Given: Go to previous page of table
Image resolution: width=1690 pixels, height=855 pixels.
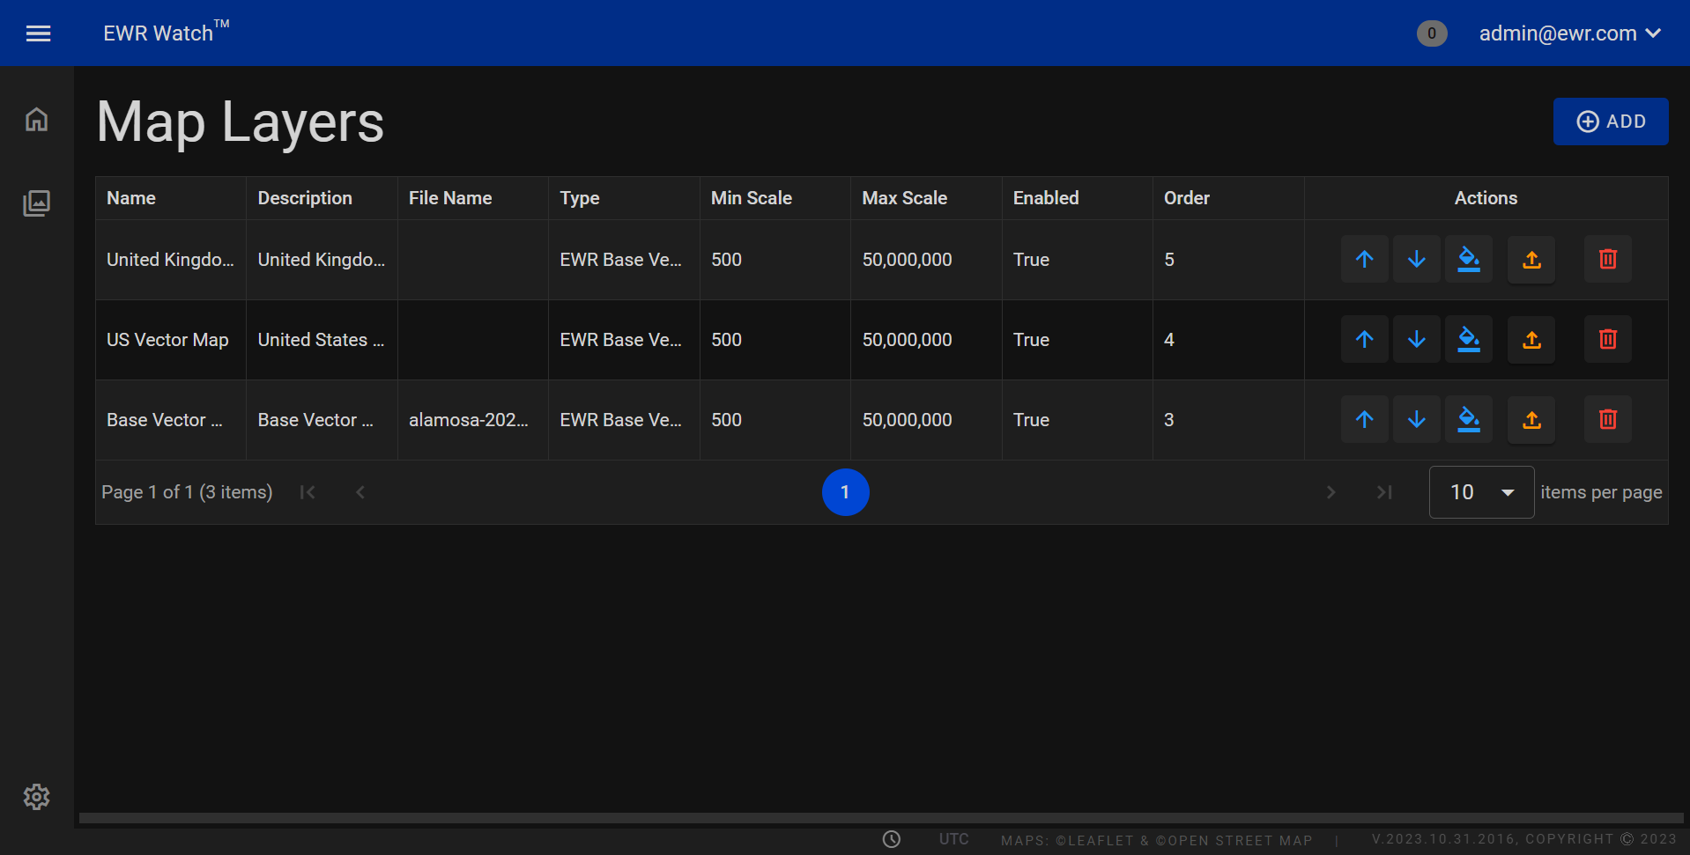Looking at the screenshot, I should coord(360,492).
